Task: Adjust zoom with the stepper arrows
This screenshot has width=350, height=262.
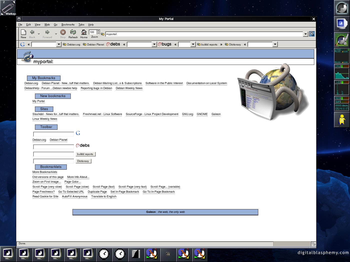Action: tap(98, 32)
